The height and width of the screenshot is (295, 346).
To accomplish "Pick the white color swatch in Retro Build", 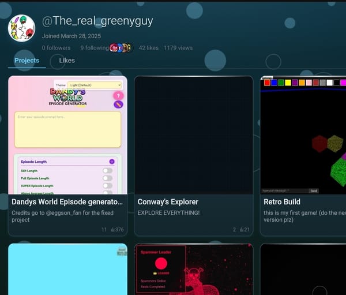I will click(x=329, y=83).
